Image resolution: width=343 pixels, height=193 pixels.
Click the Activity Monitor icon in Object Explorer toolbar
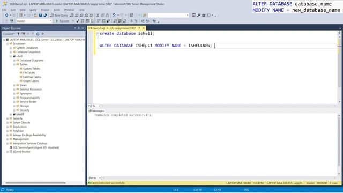(x=42, y=34)
